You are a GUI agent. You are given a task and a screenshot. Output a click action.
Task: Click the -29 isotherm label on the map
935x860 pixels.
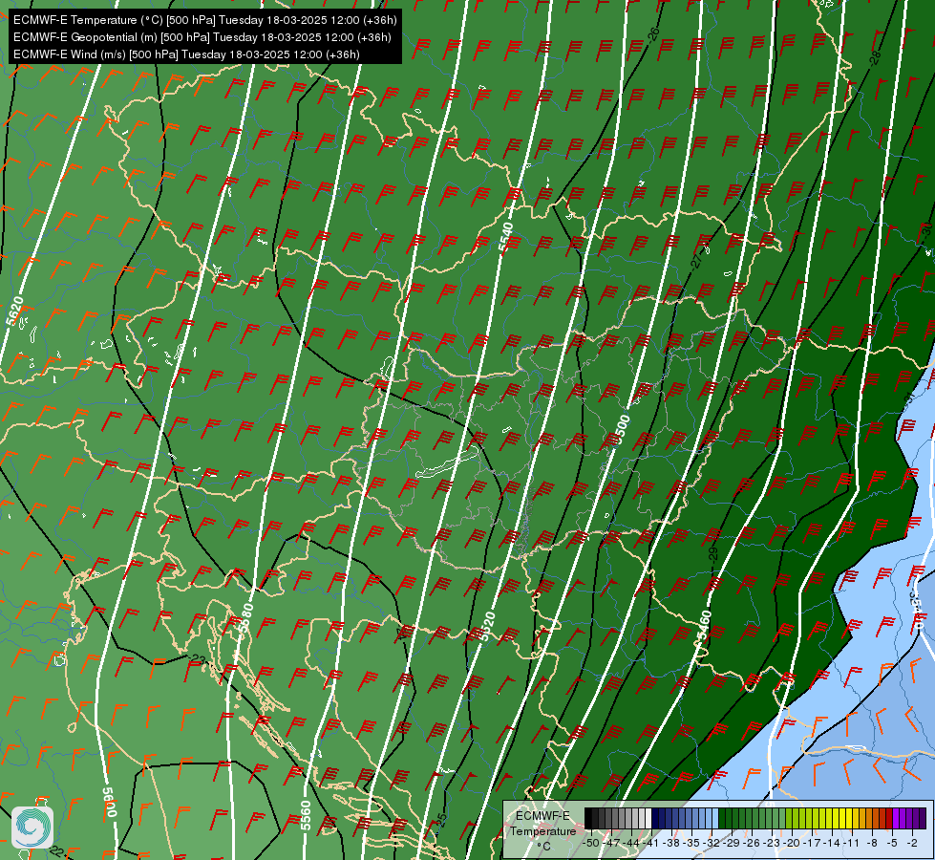click(x=712, y=554)
